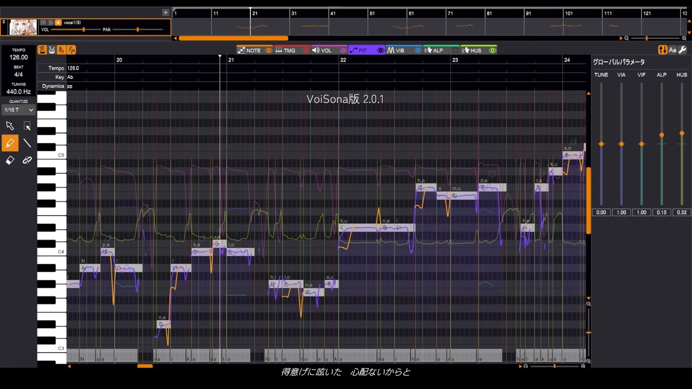Pick the line drawing tool
This screenshot has height=389, width=692.
[x=27, y=143]
